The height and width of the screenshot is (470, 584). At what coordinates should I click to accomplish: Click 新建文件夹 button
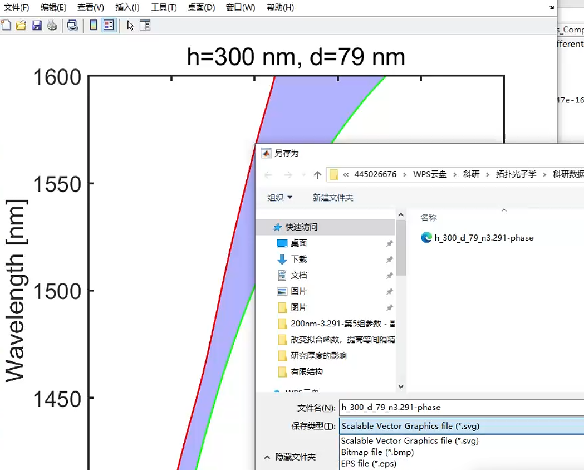pos(332,197)
